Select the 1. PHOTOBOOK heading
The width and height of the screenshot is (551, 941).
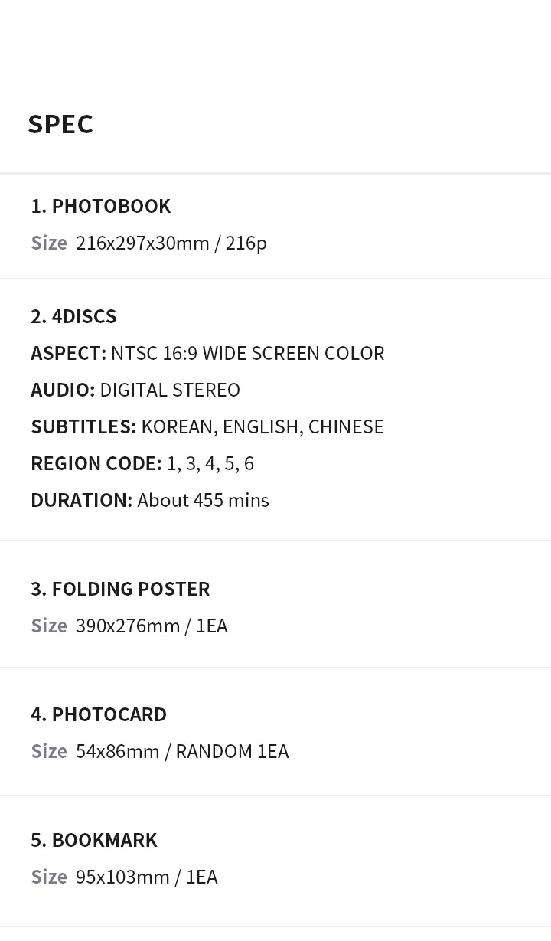click(101, 206)
